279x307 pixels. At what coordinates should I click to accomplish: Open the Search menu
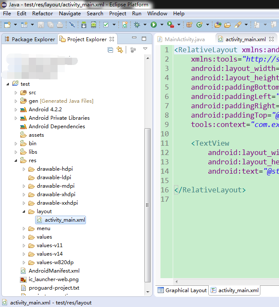(95, 14)
